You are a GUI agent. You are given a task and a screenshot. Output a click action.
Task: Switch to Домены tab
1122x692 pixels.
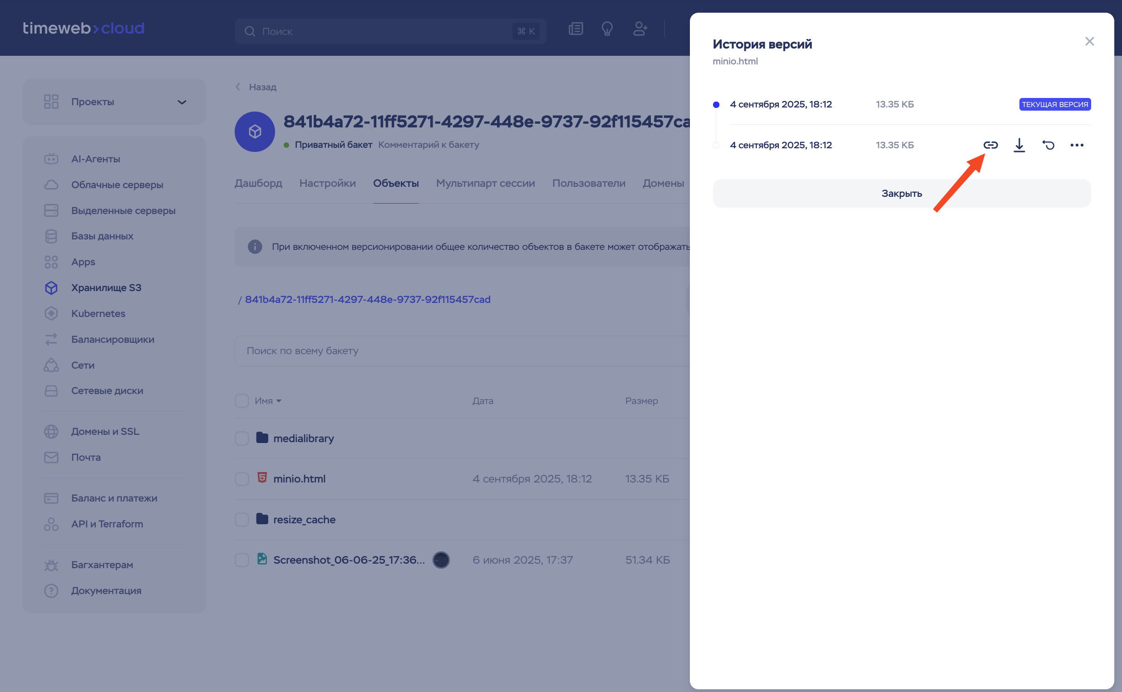point(663,184)
